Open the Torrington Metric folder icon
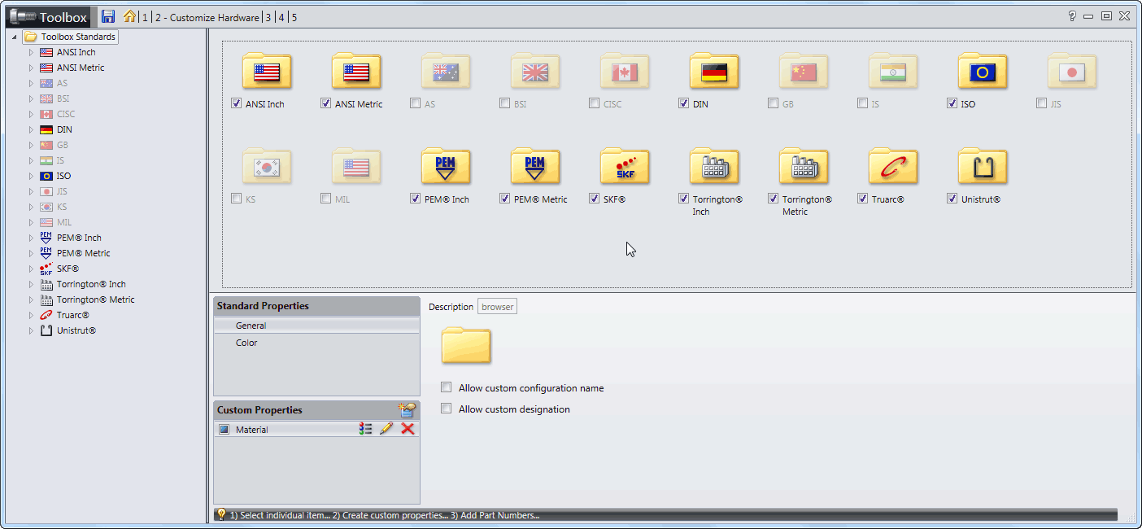The height and width of the screenshot is (529, 1142). 804,167
